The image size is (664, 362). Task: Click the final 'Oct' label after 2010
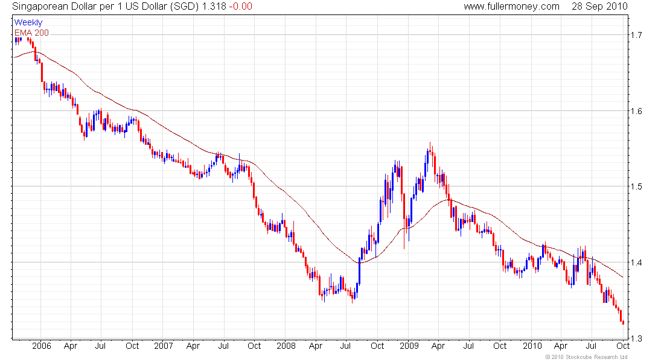(x=623, y=346)
